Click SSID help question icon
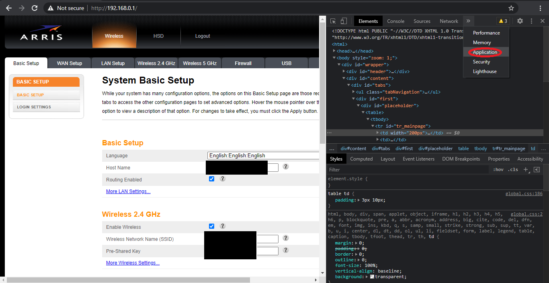549x283 pixels. (286, 238)
